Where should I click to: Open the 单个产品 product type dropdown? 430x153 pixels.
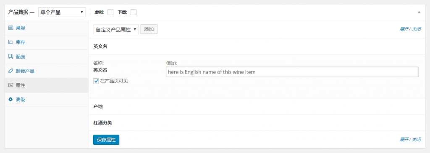(x=62, y=12)
